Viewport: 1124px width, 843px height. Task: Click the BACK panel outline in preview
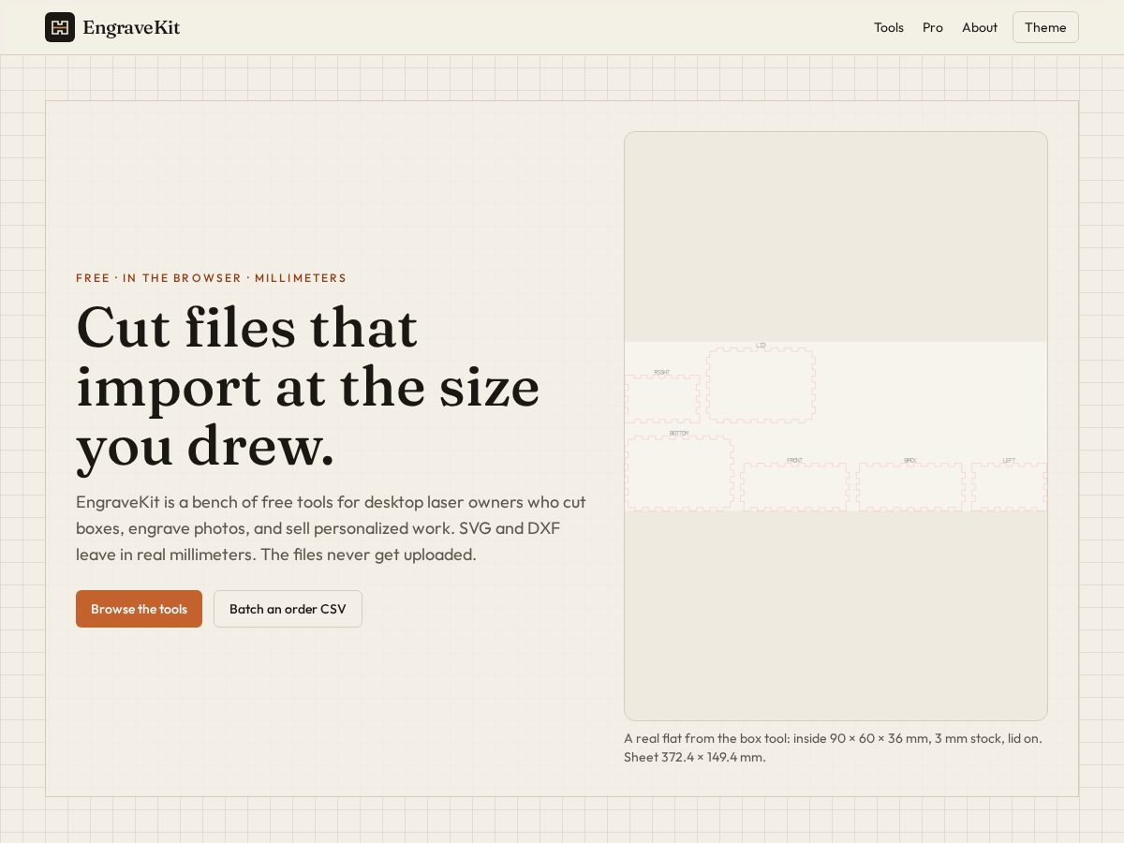(x=910, y=486)
